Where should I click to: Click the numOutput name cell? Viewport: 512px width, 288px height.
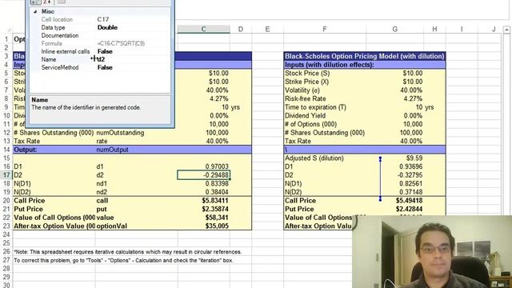point(112,150)
